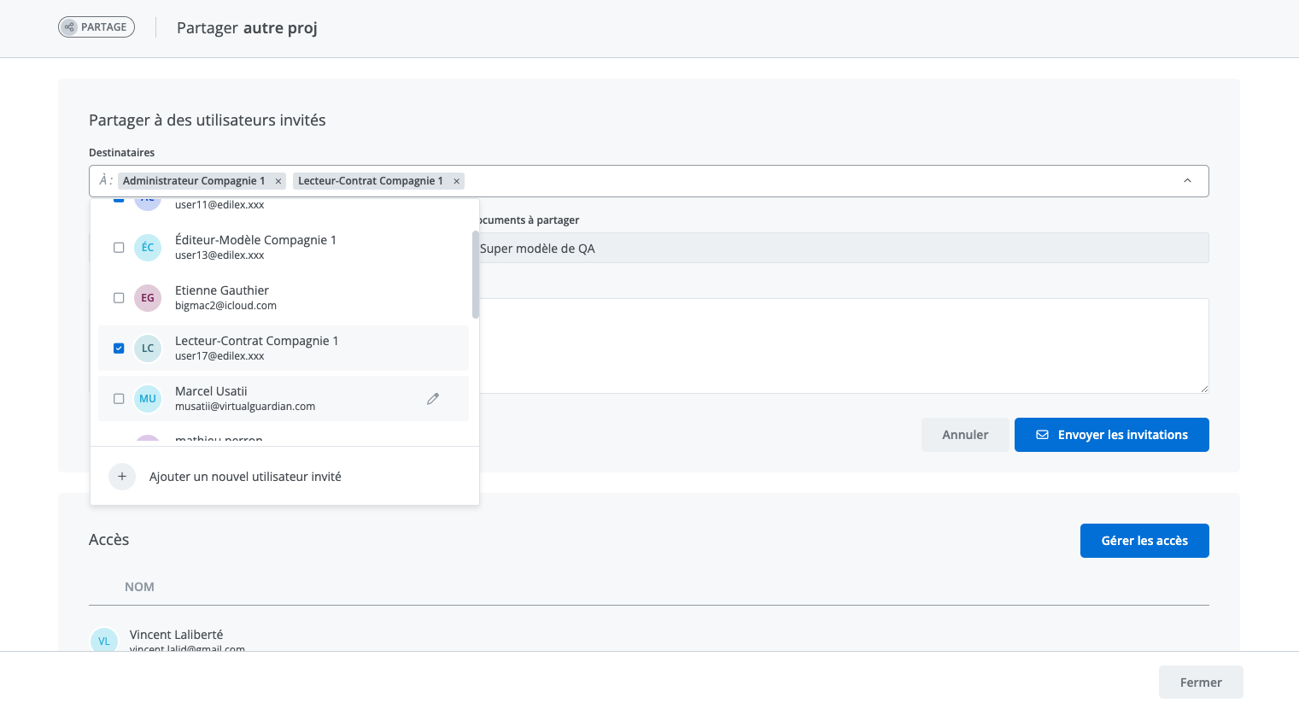This screenshot has height=709, width=1299.
Task: Check the Éditeur-Modèle Compagnie 1 checkbox
Action: [119, 248]
